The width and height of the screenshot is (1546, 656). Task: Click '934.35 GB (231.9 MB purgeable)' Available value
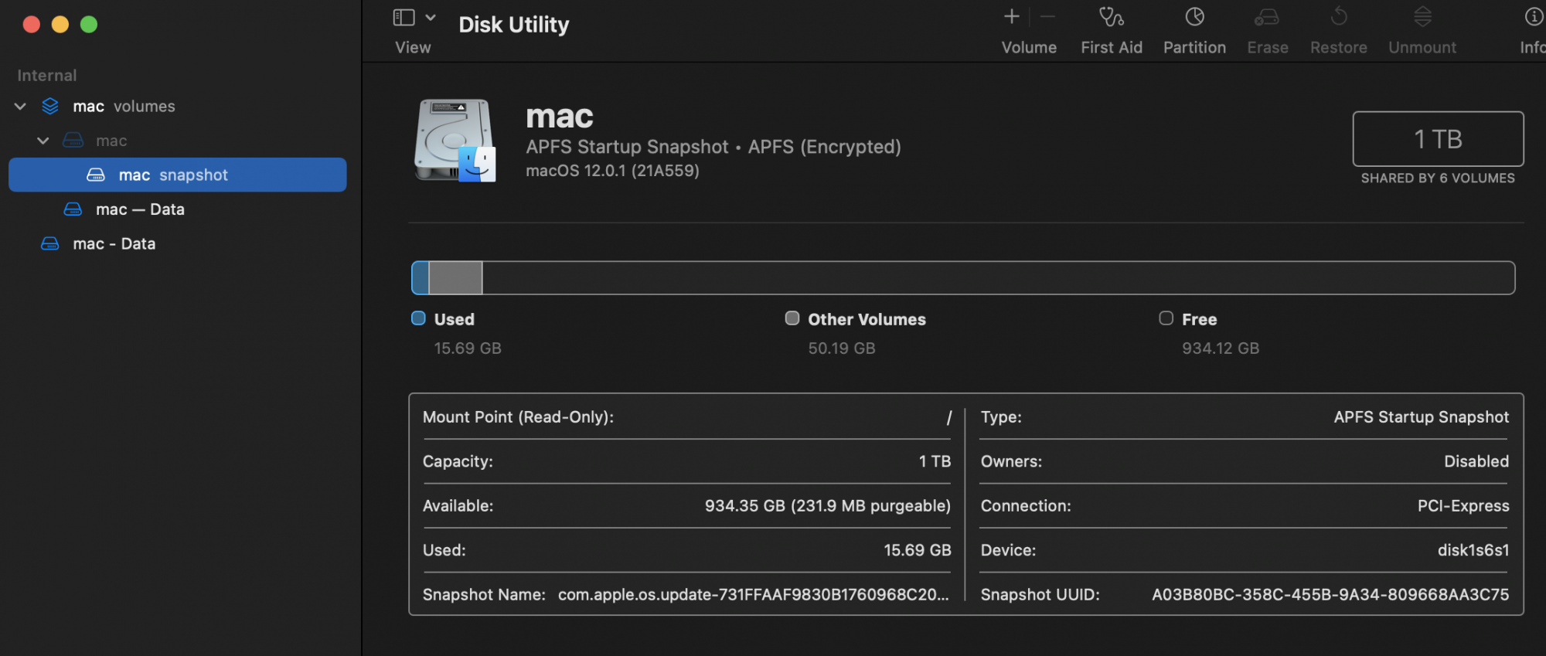click(828, 506)
